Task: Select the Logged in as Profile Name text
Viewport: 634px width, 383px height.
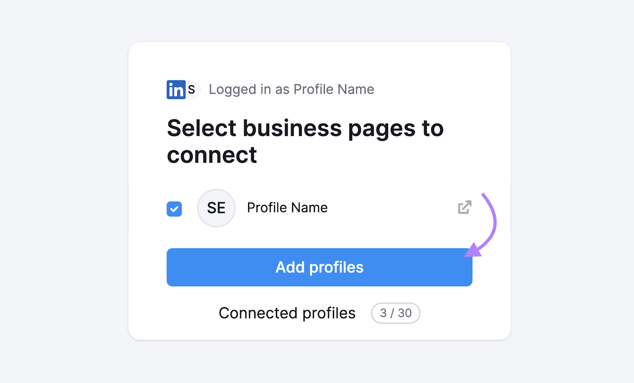Action: click(291, 90)
